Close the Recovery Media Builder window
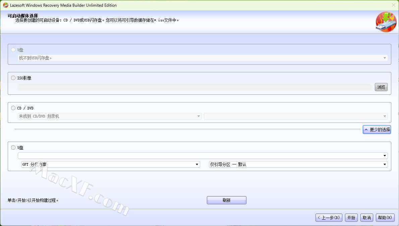Screen dimensions: 399x226 [393, 5]
